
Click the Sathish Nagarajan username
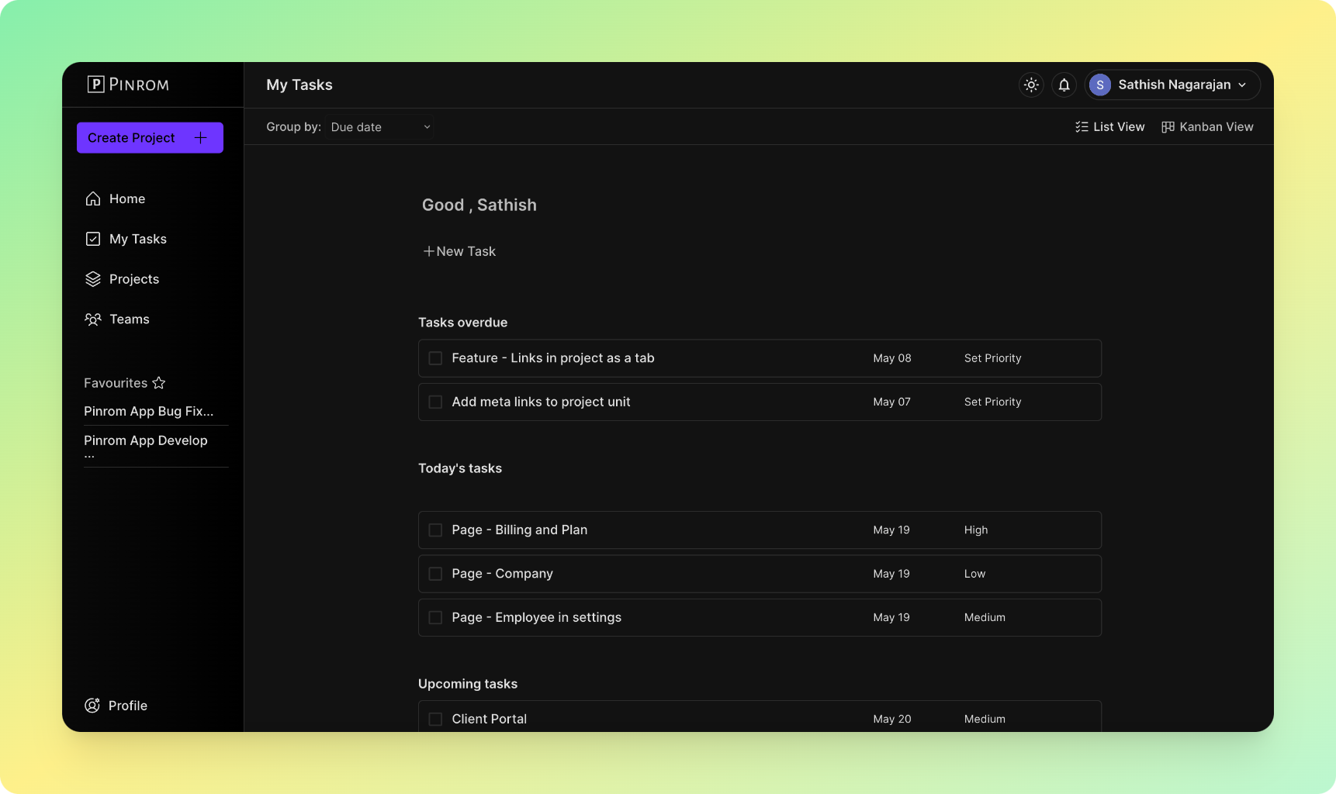(x=1175, y=85)
